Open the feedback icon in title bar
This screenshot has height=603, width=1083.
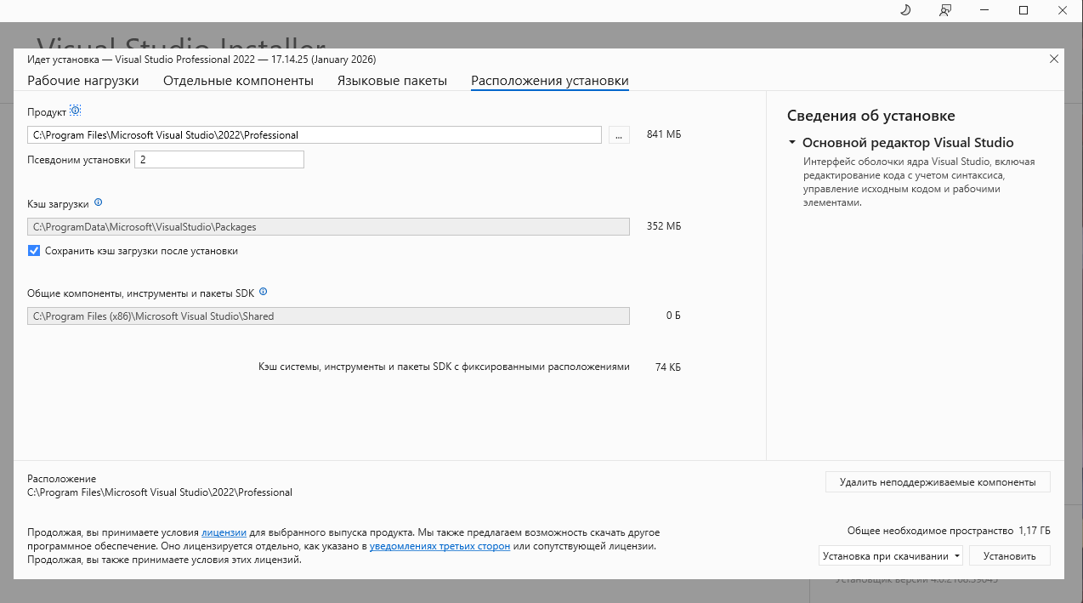coord(944,10)
